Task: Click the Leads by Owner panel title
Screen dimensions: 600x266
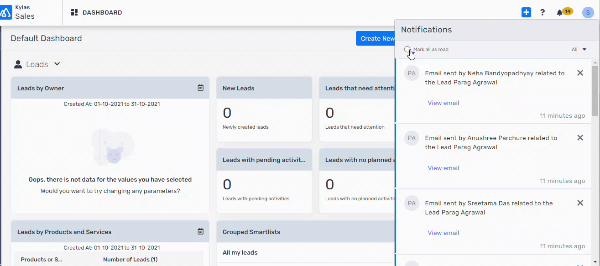Action: point(41,88)
